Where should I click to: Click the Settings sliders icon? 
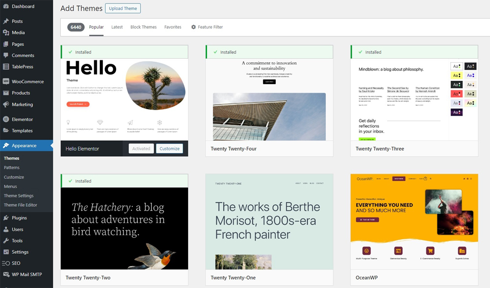pos(6,252)
